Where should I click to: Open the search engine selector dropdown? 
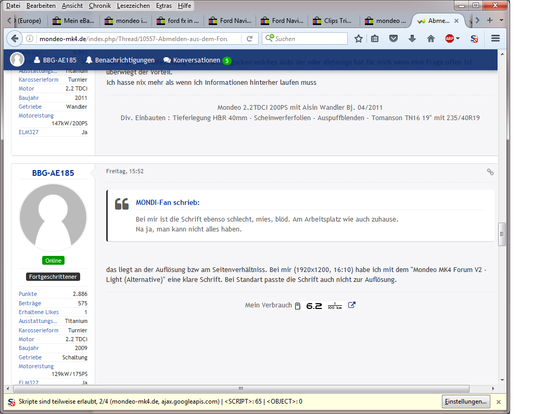270,38
